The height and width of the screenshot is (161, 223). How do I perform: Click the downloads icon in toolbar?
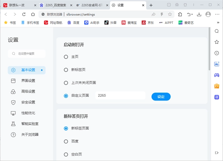(x=199, y=14)
